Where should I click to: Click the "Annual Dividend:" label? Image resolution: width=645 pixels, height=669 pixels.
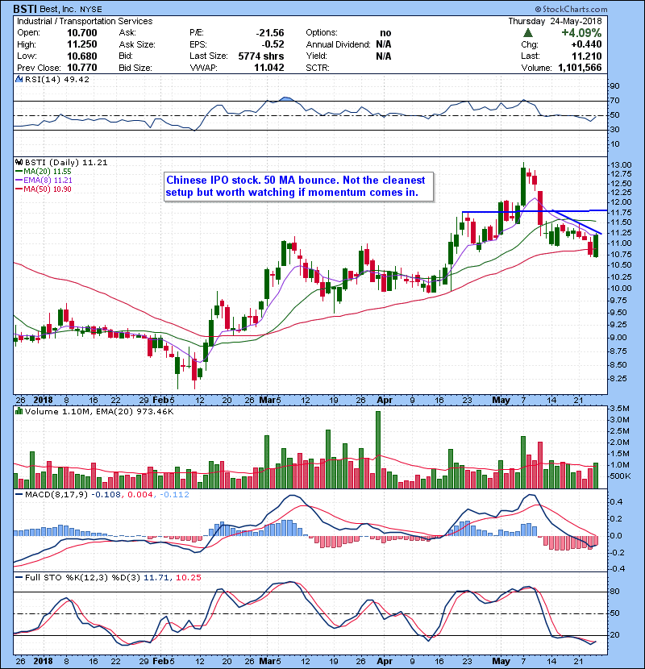pos(338,44)
